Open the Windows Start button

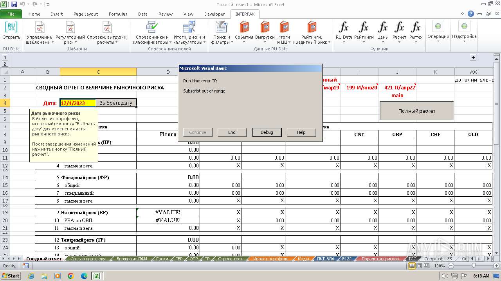[11, 276]
